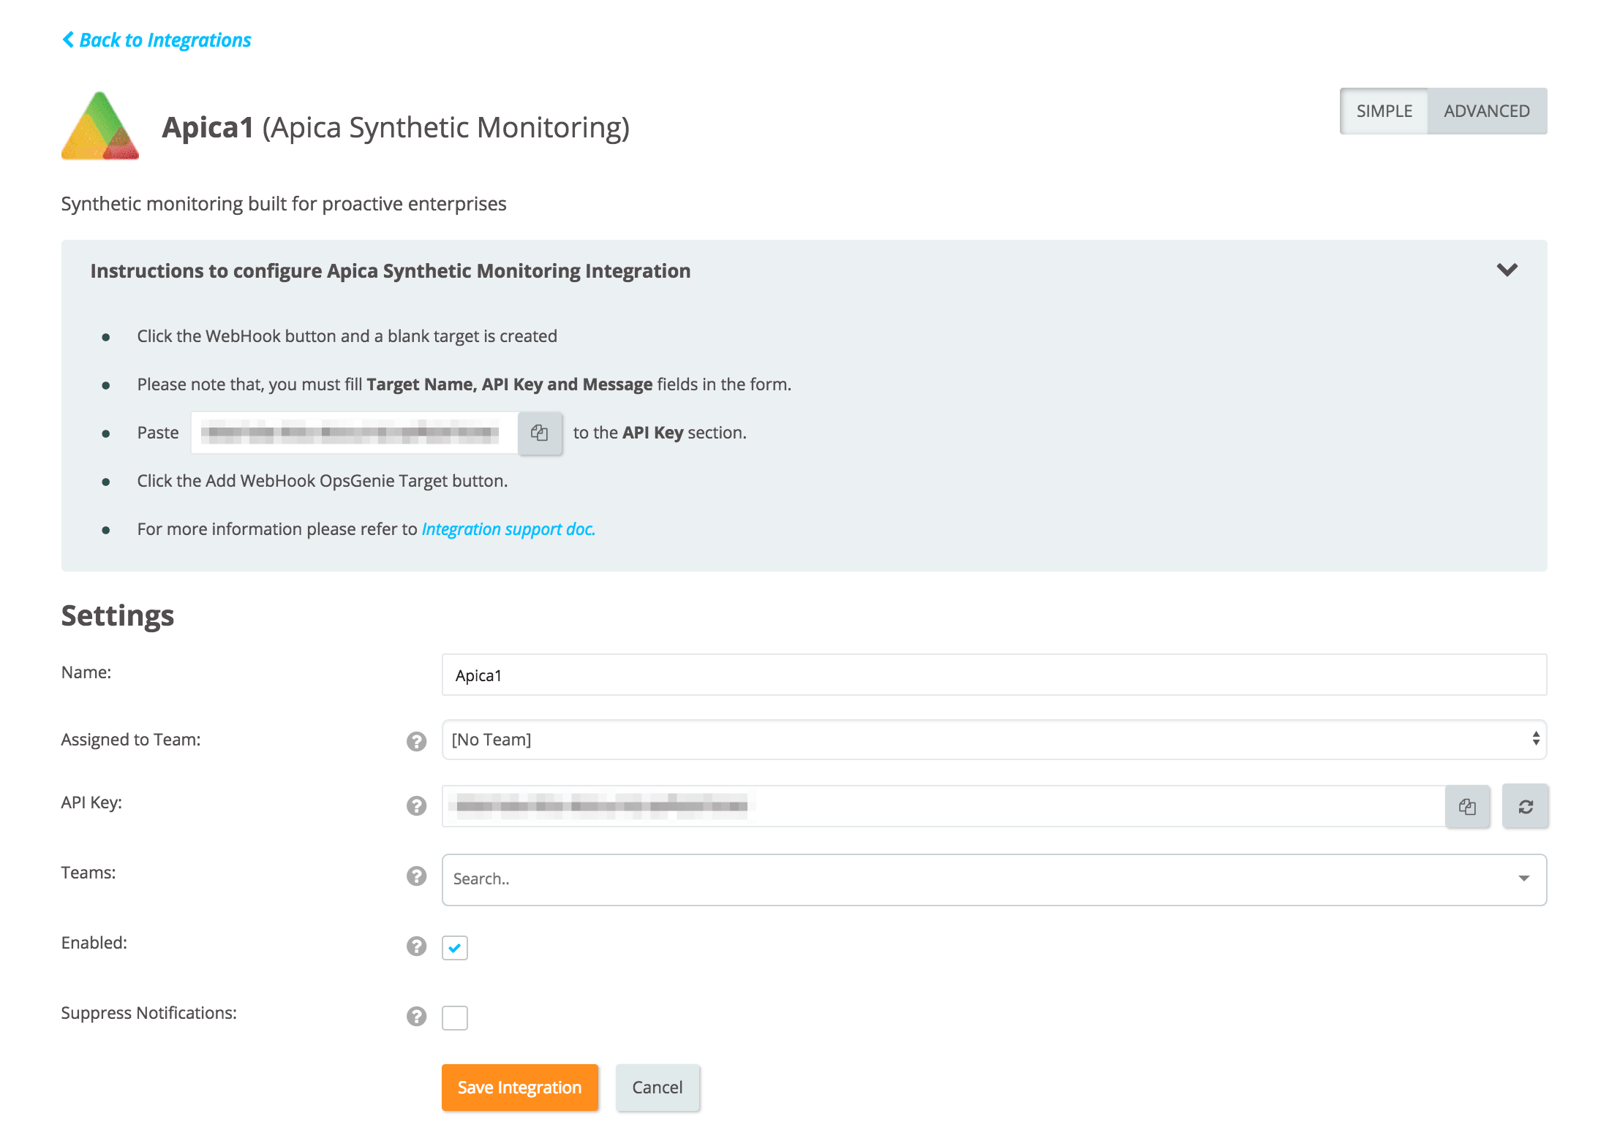The image size is (1609, 1146).
Task: Show help for Enabled option
Action: tap(416, 946)
